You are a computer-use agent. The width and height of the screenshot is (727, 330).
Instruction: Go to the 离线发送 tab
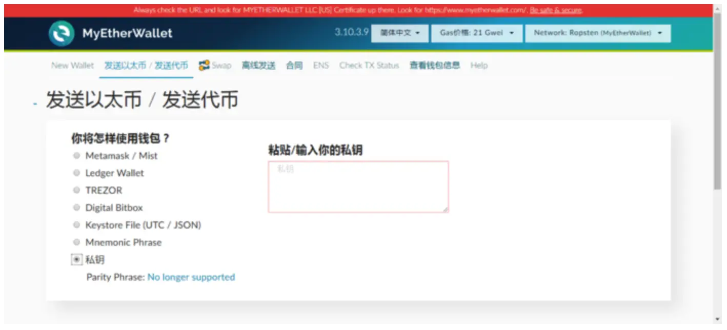tap(258, 66)
